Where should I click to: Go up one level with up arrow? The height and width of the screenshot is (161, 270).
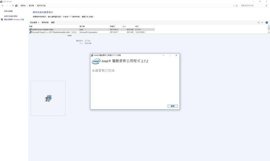(x=13, y=6)
